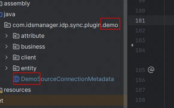Select the resources tree item
This screenshot has height=108, width=174.
(17, 90)
